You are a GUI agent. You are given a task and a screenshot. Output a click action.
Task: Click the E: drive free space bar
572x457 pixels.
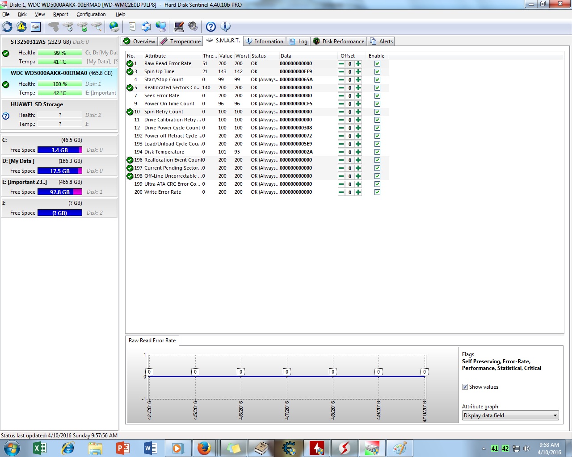[60, 192]
